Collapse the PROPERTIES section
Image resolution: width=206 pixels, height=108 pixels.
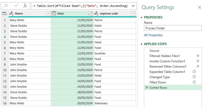coord(142,17)
